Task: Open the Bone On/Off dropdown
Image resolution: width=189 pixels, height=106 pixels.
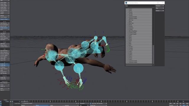Action: [x=5, y=26]
